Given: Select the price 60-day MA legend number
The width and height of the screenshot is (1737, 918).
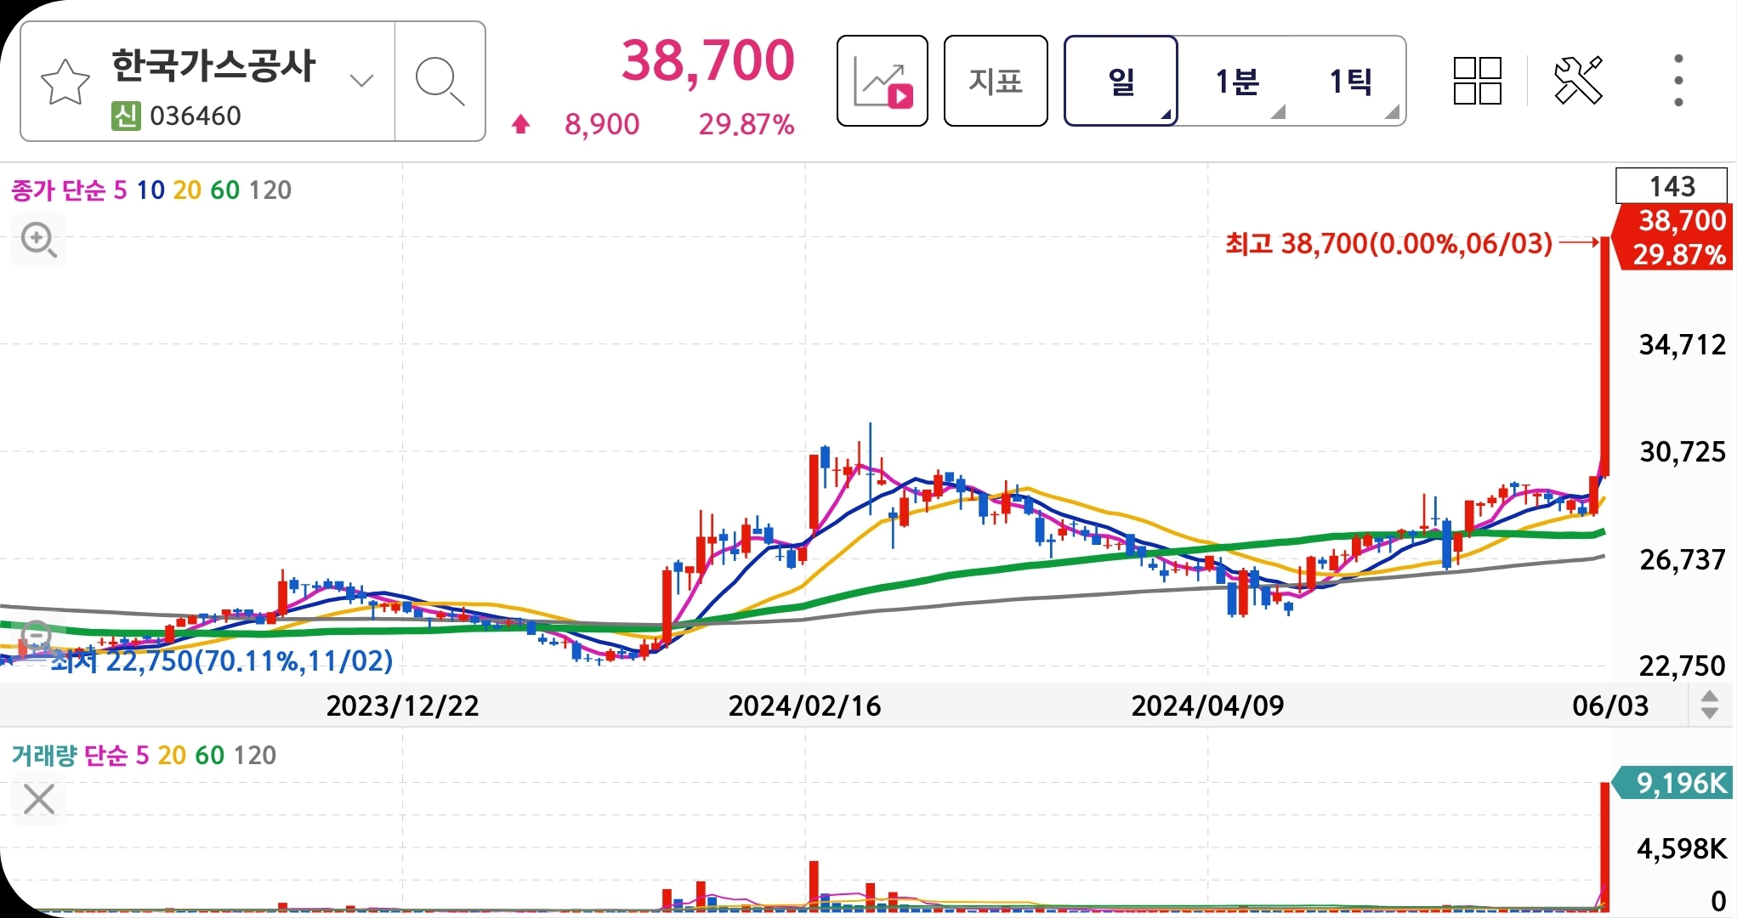Looking at the screenshot, I should coord(224,190).
